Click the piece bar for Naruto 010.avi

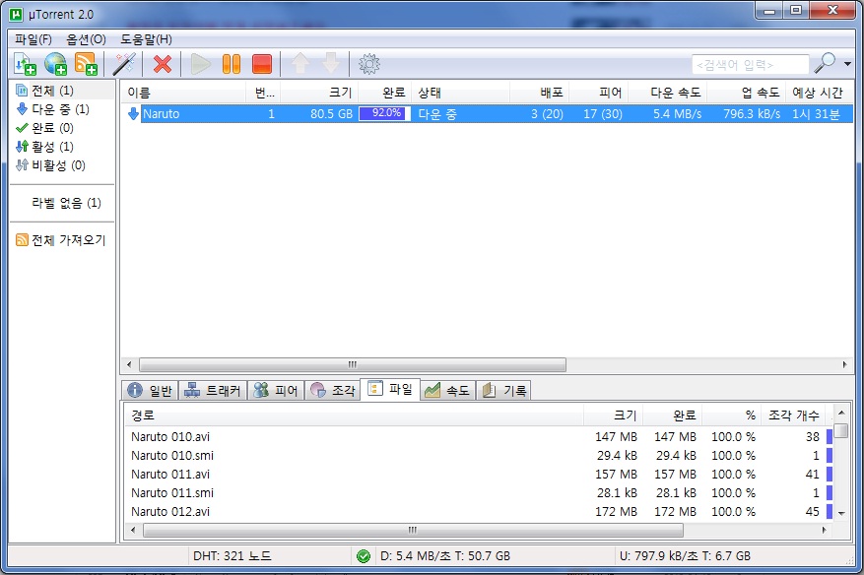(x=830, y=437)
